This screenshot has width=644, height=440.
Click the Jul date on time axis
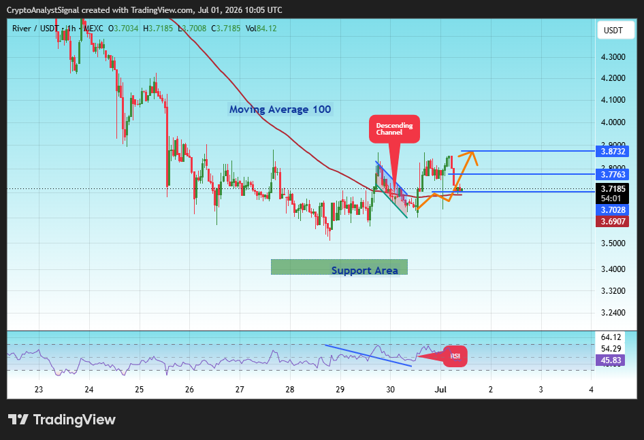[440, 390]
